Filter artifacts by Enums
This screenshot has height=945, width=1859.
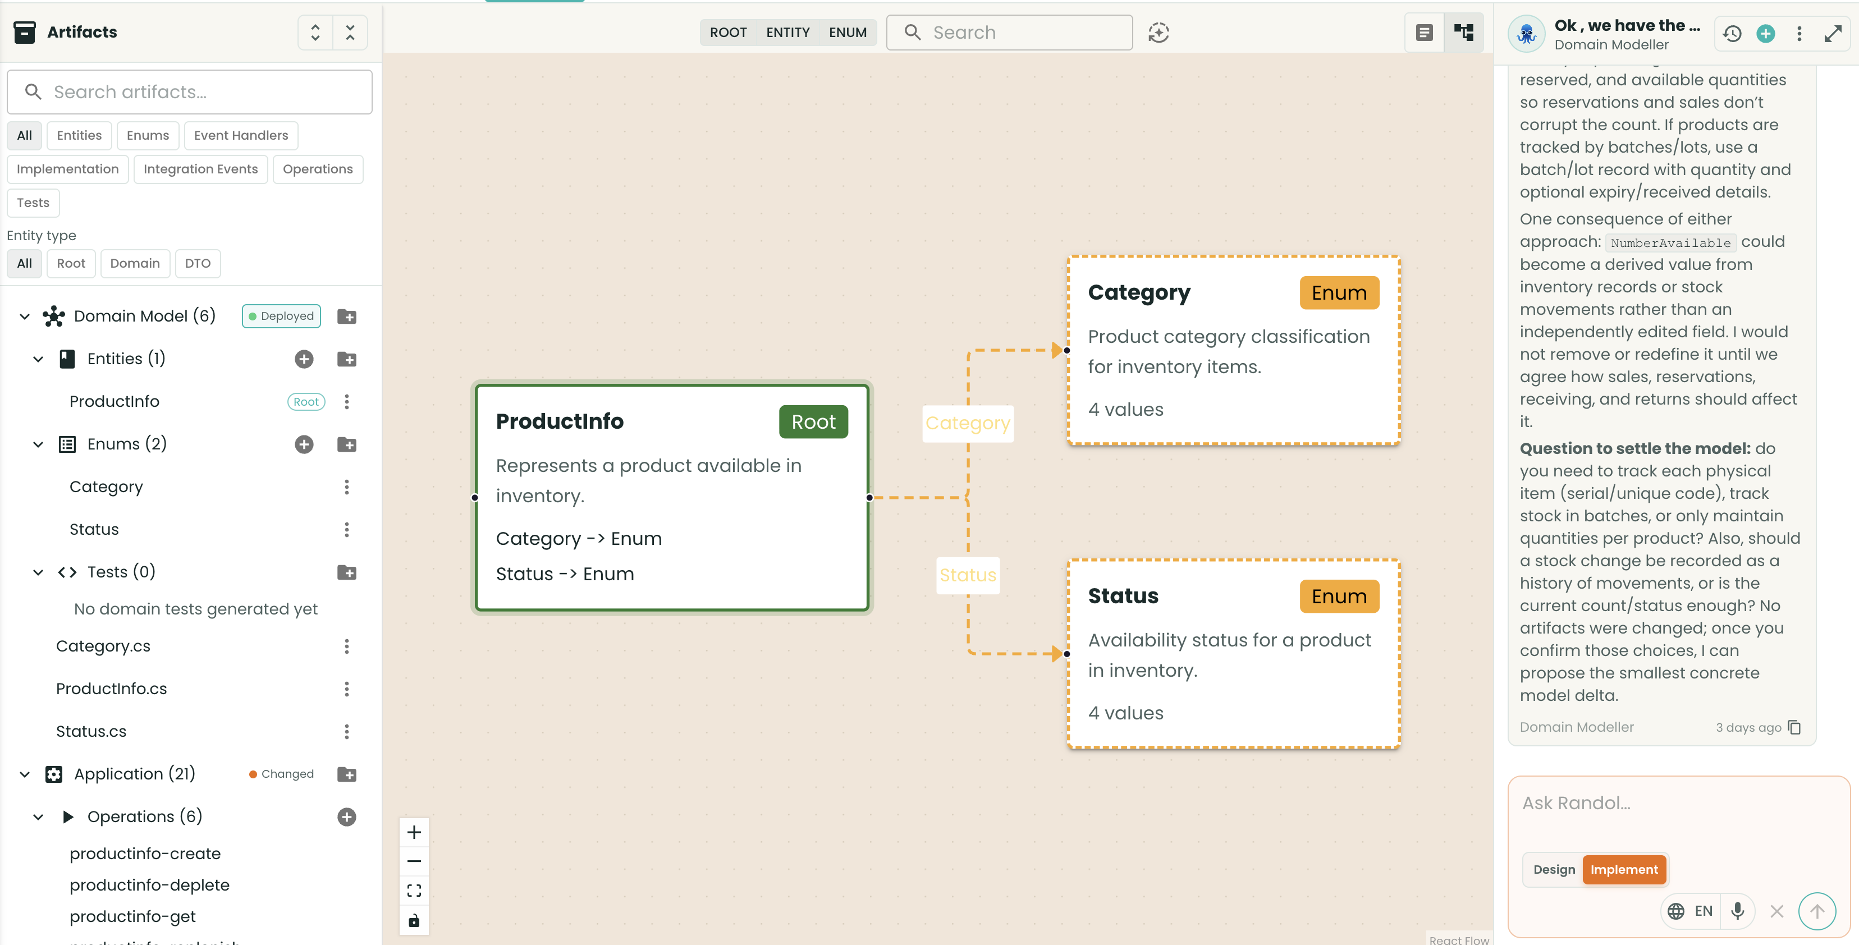coord(148,135)
